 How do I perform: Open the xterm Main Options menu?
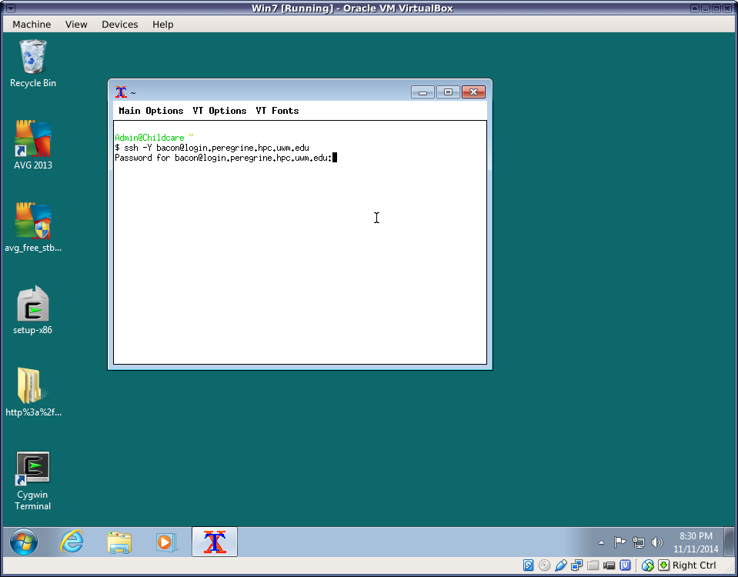pos(151,111)
